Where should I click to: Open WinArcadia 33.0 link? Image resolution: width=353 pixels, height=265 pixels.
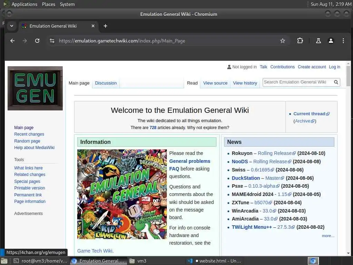269,211
